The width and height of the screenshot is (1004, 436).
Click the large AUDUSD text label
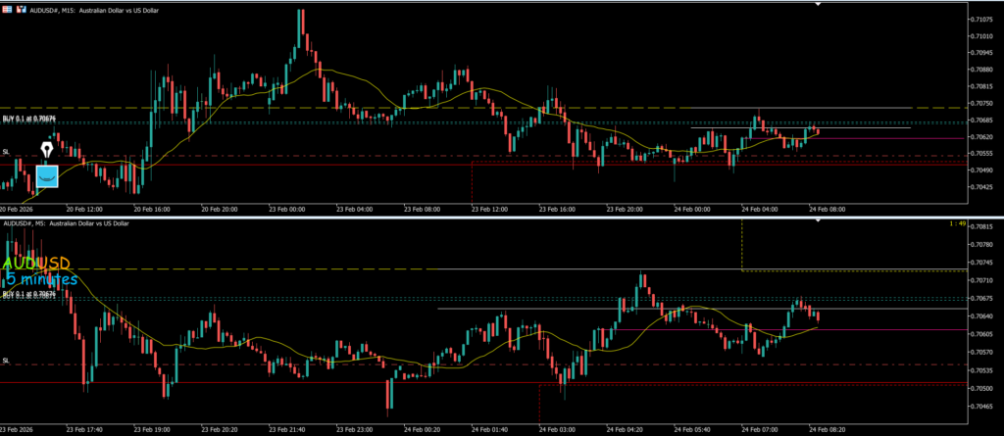click(37, 264)
